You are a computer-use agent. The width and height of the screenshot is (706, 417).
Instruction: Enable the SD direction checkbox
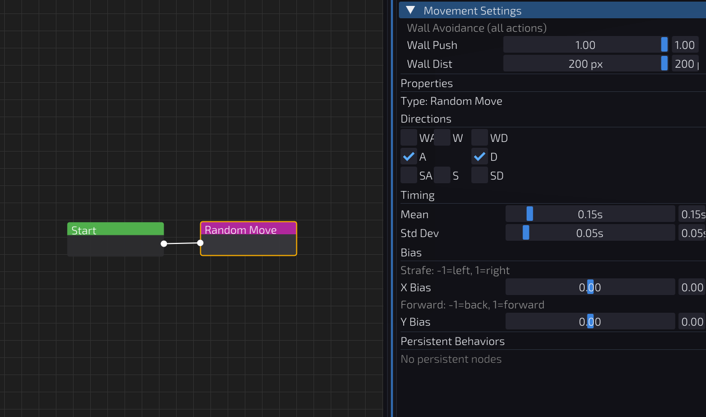click(480, 176)
